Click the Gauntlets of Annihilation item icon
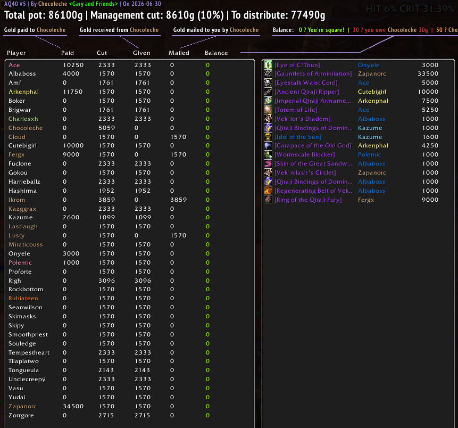This screenshot has height=428, width=458. pyautogui.click(x=268, y=73)
